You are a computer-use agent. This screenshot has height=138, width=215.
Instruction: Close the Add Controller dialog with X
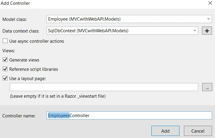click(x=210, y=3)
